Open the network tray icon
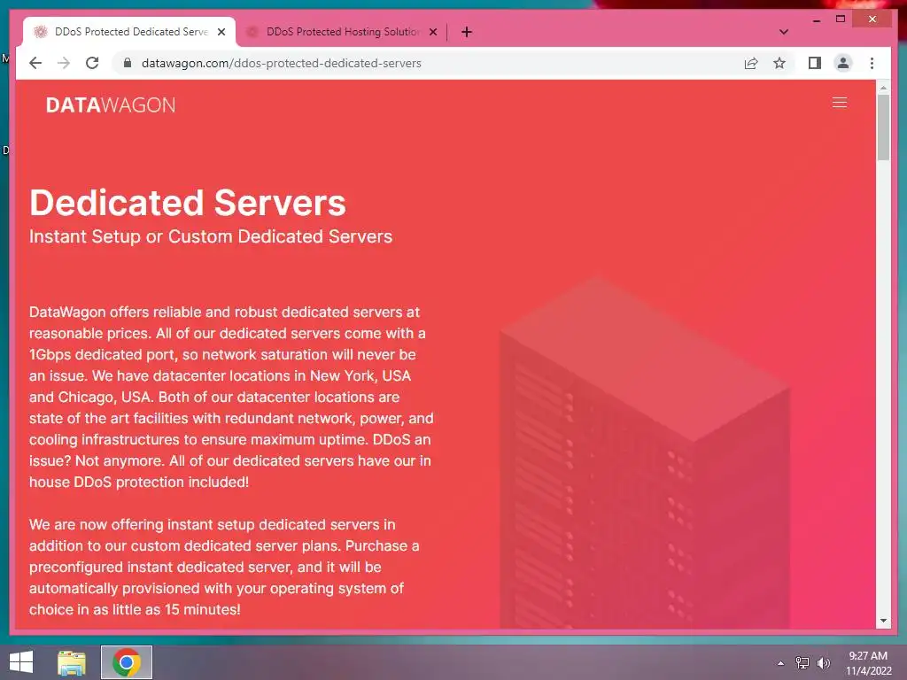This screenshot has height=680, width=907. click(802, 663)
